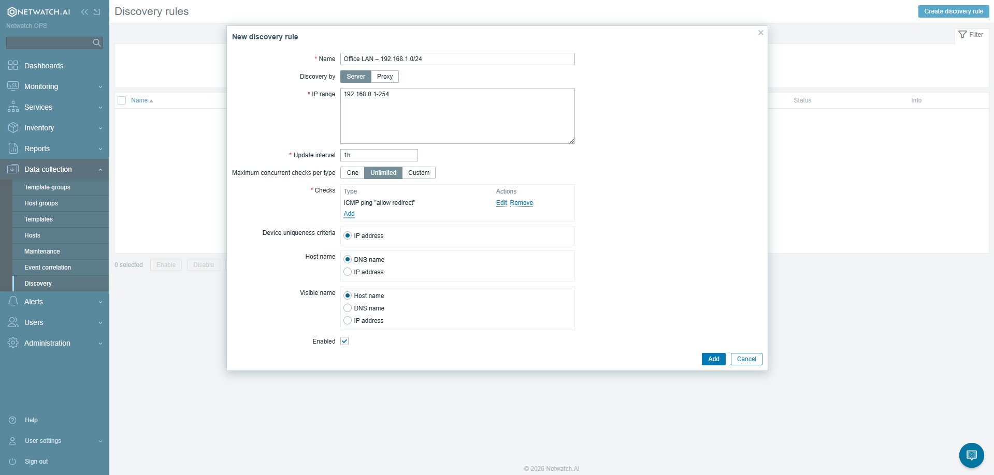Open Maintenance in sidebar
This screenshot has width=994, height=475.
point(61,251)
